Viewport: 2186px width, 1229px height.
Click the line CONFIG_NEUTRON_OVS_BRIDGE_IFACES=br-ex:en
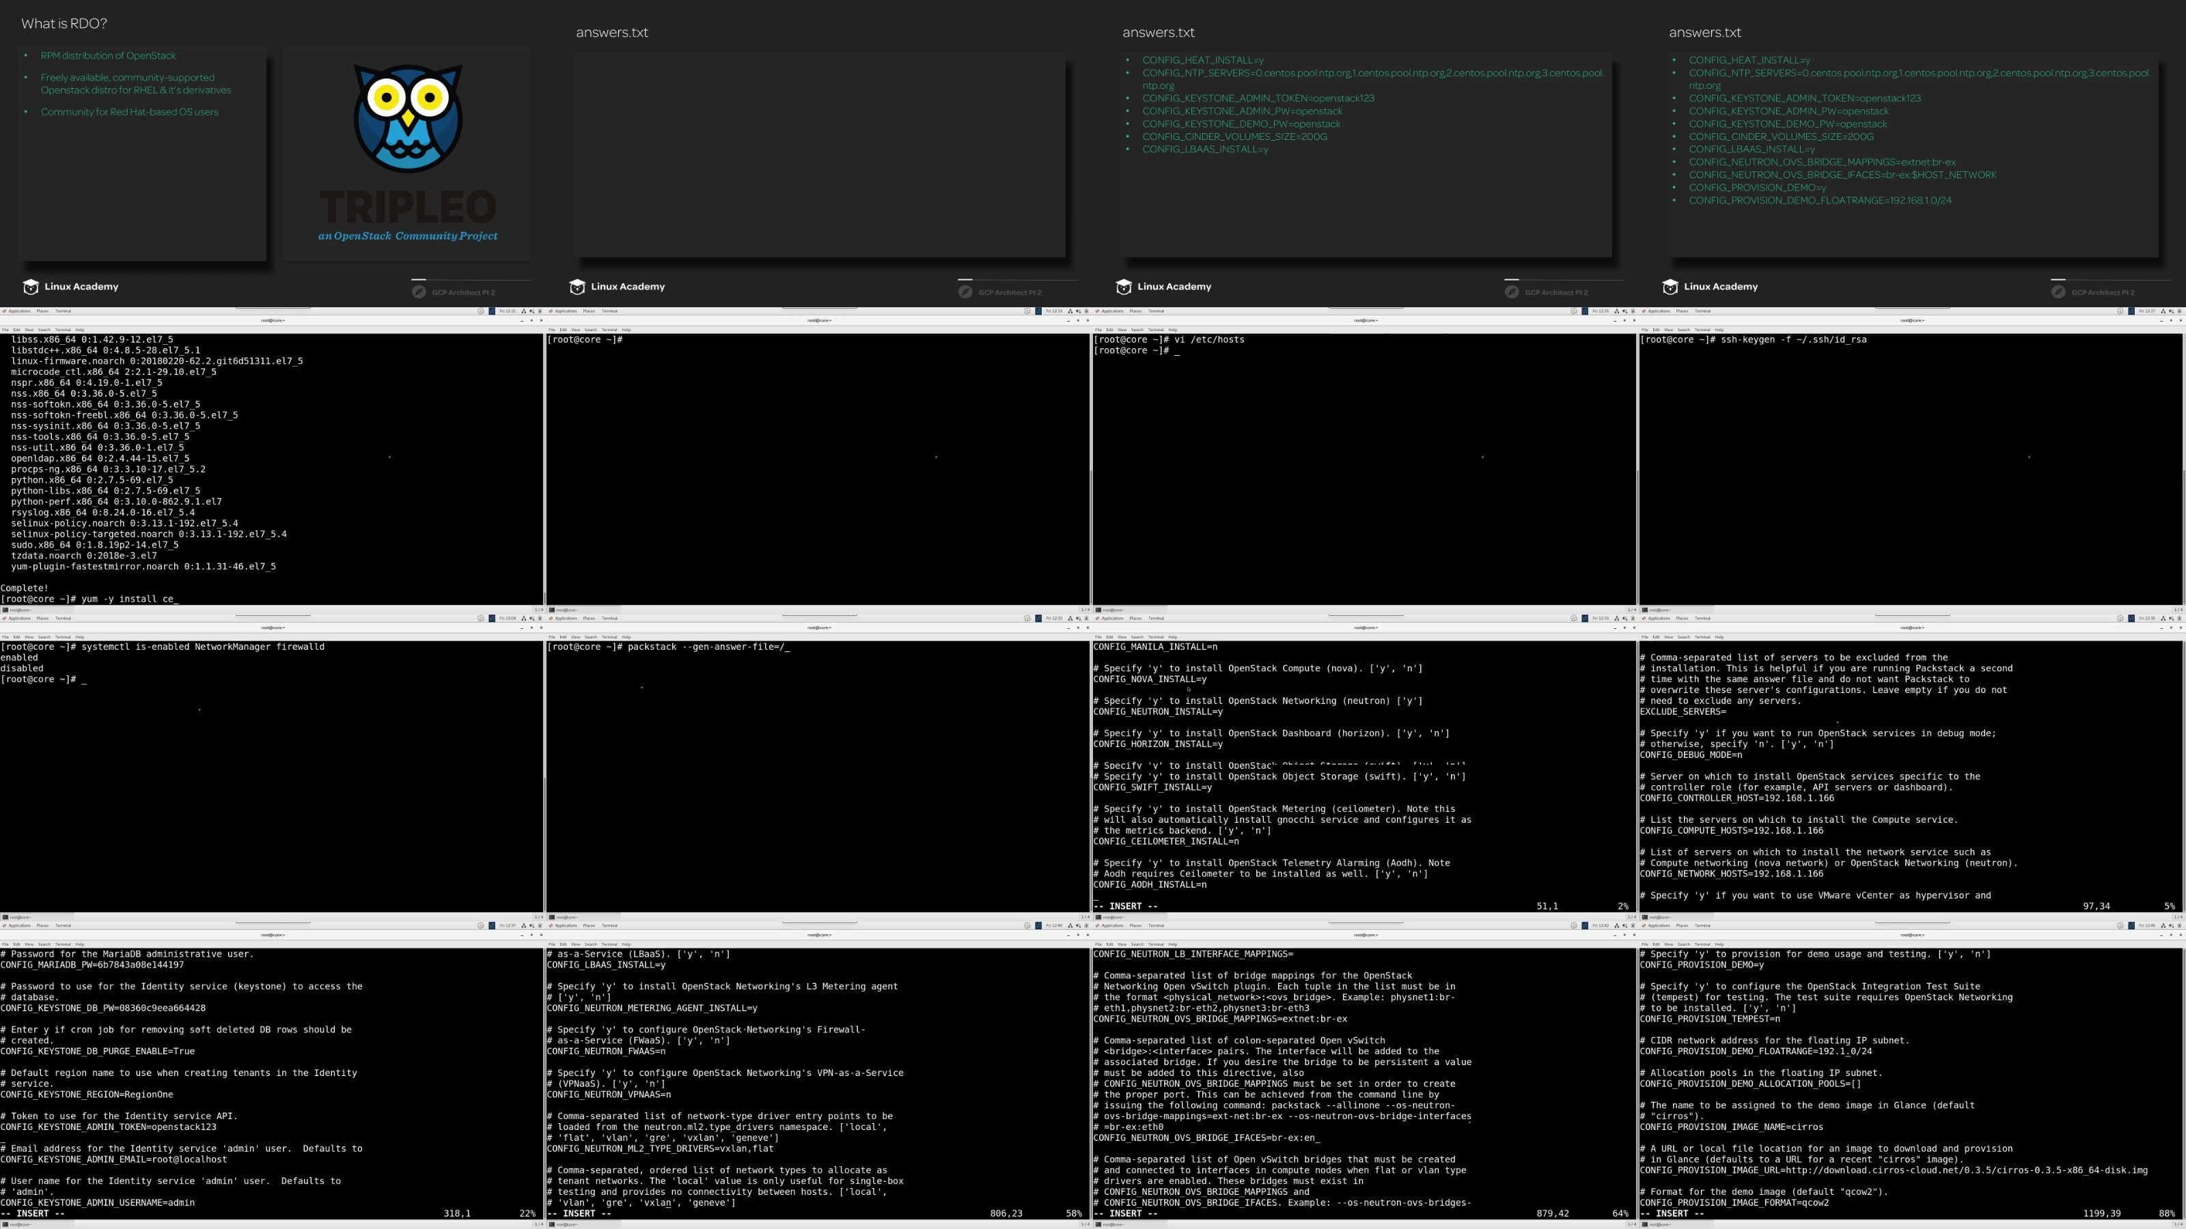point(1206,1138)
